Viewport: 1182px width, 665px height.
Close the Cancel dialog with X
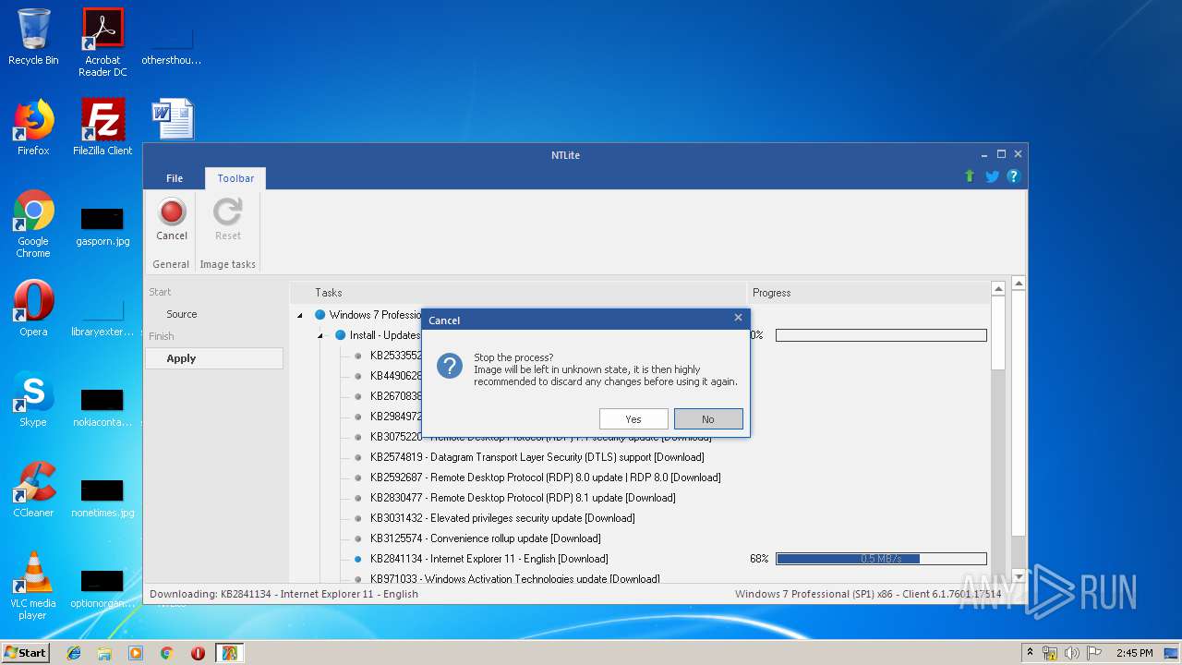[x=738, y=318]
